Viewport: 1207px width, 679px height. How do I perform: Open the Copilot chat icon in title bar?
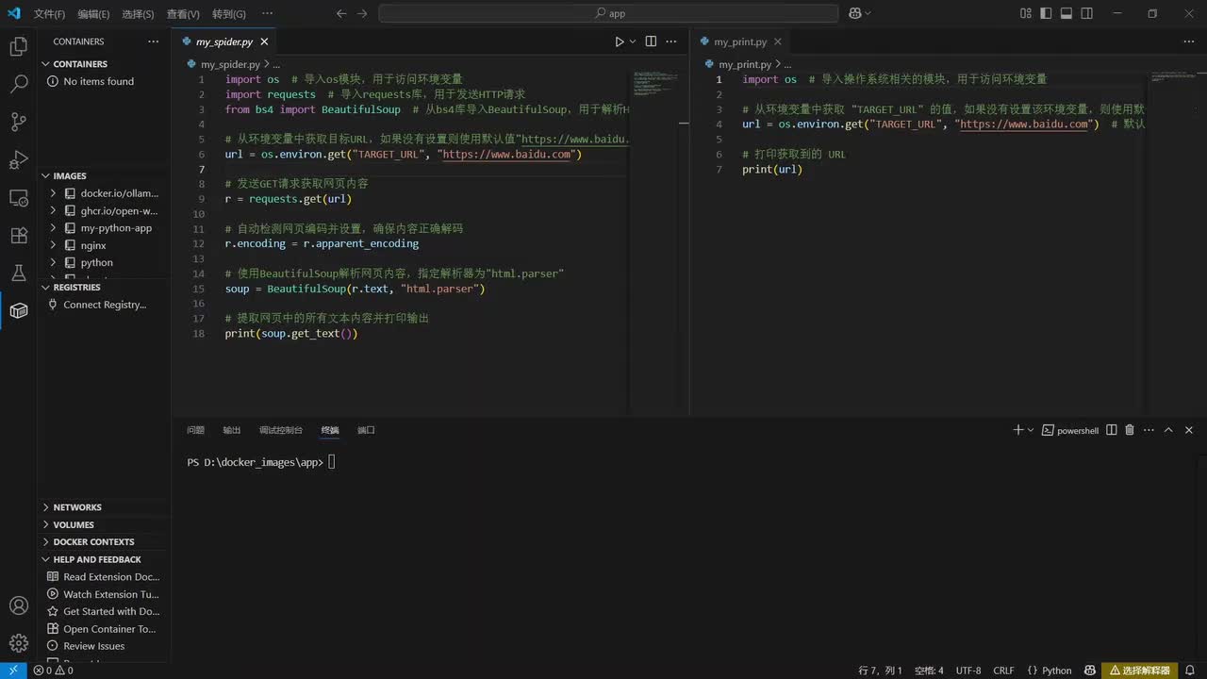coord(854,13)
